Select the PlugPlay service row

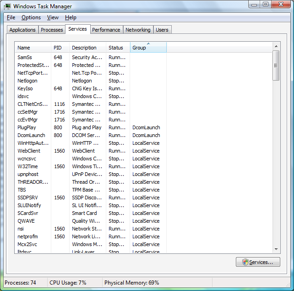coord(91,127)
